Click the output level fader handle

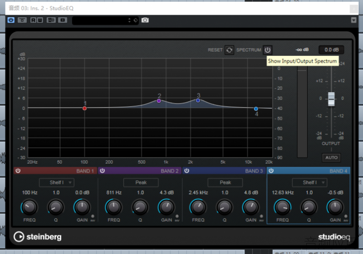(x=331, y=99)
